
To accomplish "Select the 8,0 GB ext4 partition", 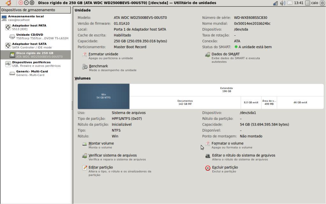I will coord(251,102).
